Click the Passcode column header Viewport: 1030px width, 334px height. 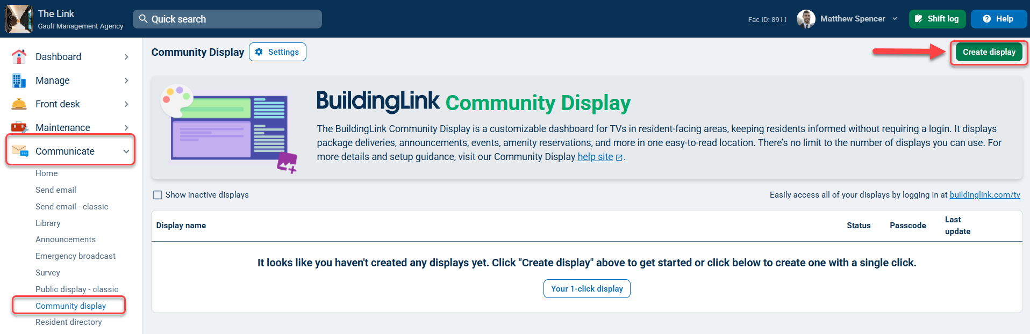pos(908,226)
